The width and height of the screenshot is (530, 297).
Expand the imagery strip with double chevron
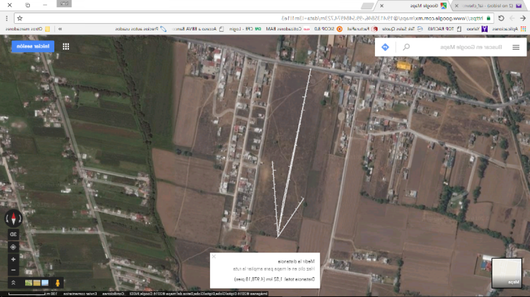[13, 283]
